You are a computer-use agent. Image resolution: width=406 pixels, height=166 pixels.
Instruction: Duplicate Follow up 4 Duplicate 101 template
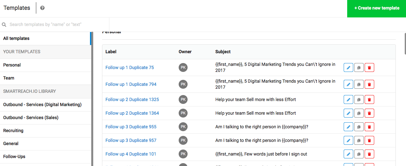(359, 154)
